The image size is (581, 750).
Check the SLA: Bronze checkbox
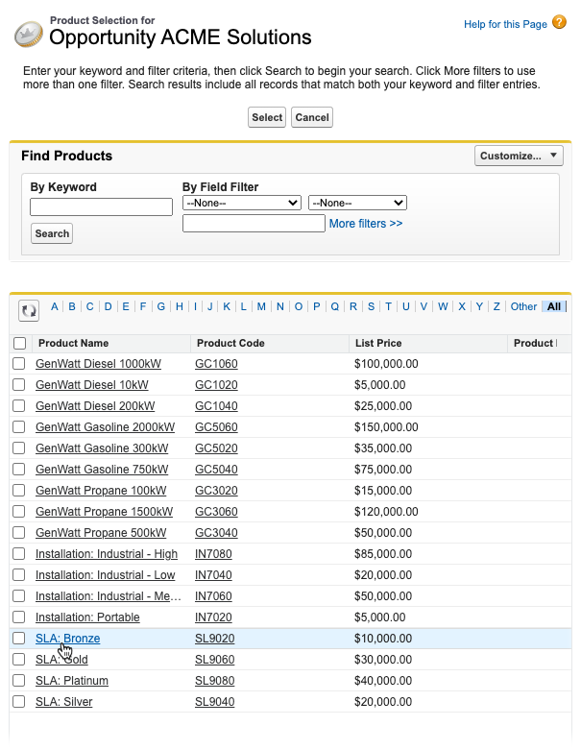coord(18,638)
